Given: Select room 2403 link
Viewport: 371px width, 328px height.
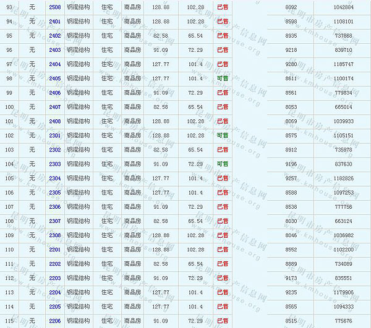Looking at the screenshot, I should tap(55, 50).
